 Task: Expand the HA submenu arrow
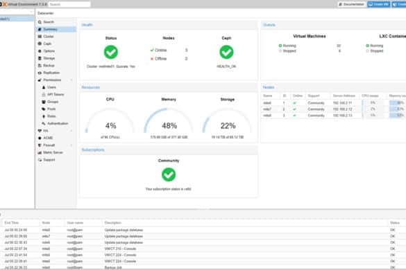tap(71, 131)
